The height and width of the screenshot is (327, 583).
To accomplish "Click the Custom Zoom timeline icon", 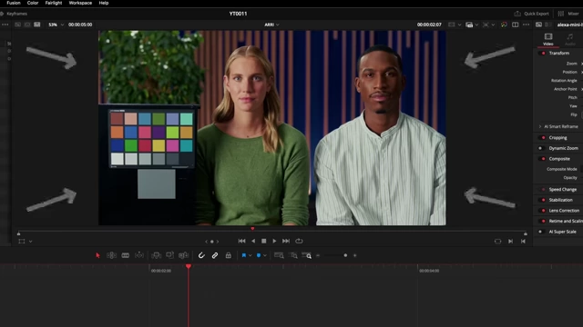I will pos(307,255).
